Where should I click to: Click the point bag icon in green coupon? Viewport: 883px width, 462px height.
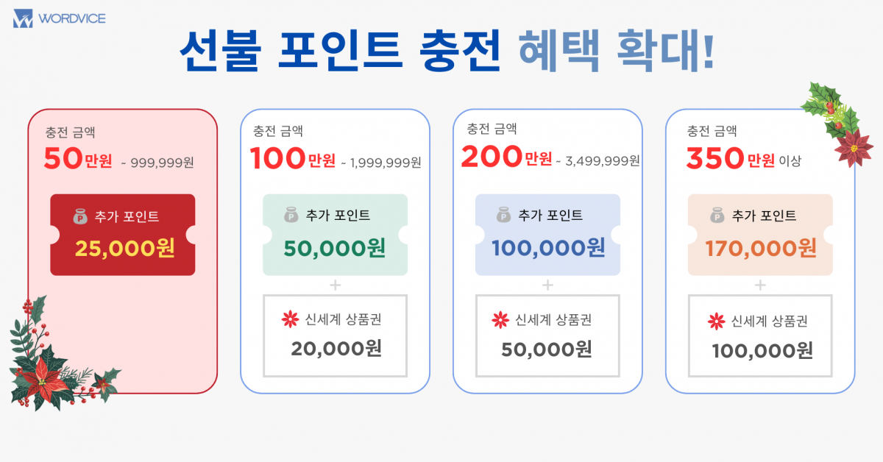click(291, 216)
